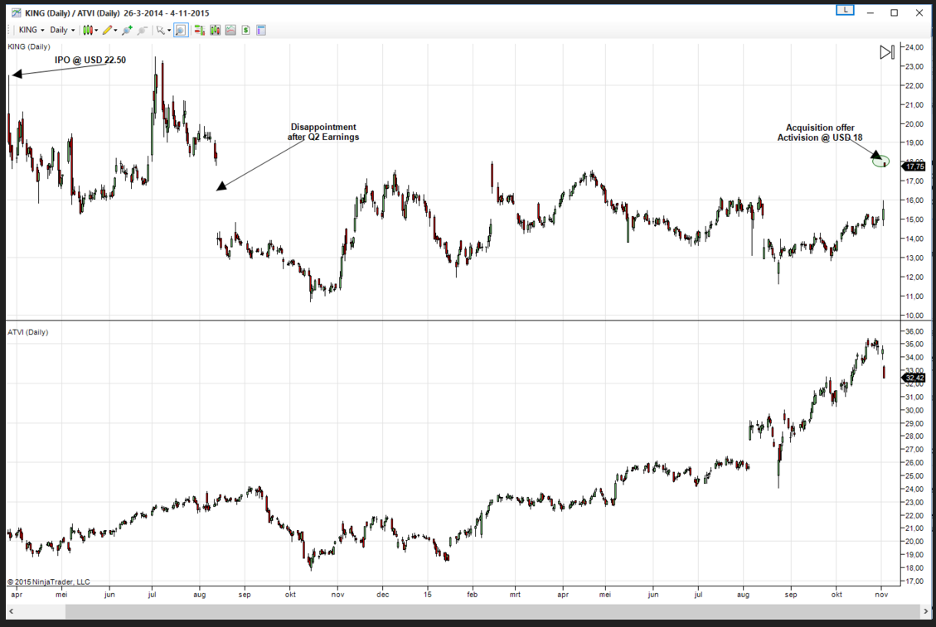
Task: Click the 17,75 KING price marker
Action: coord(914,166)
